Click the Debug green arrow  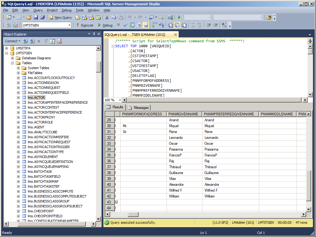pos(100,25)
